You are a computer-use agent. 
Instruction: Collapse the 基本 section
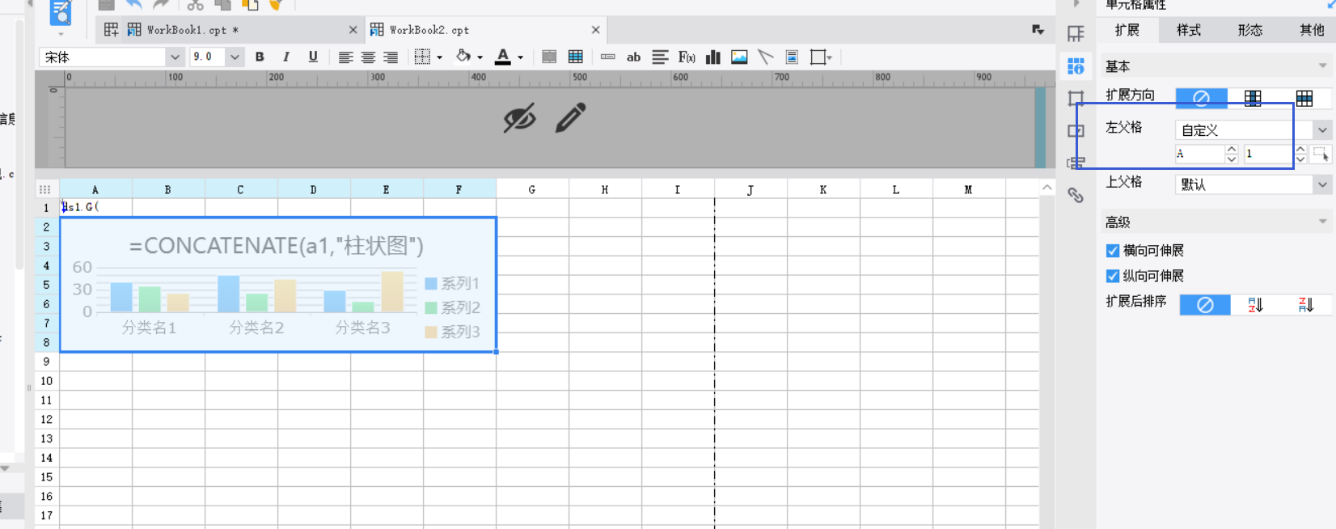tap(1323, 66)
